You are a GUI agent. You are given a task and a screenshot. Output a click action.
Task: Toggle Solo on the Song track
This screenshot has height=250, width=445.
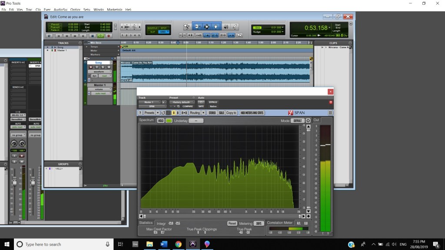103,67
